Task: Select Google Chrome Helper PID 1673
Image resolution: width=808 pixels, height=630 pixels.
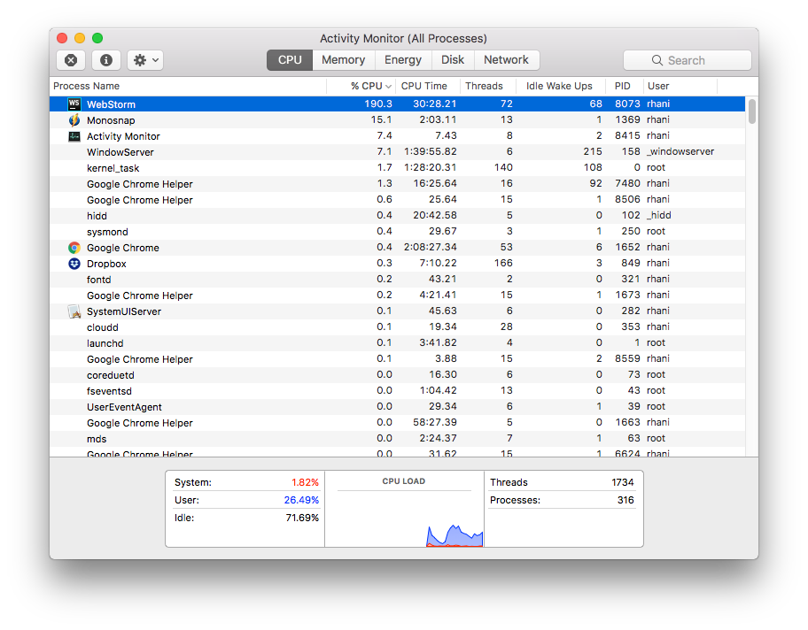Action: point(397,296)
